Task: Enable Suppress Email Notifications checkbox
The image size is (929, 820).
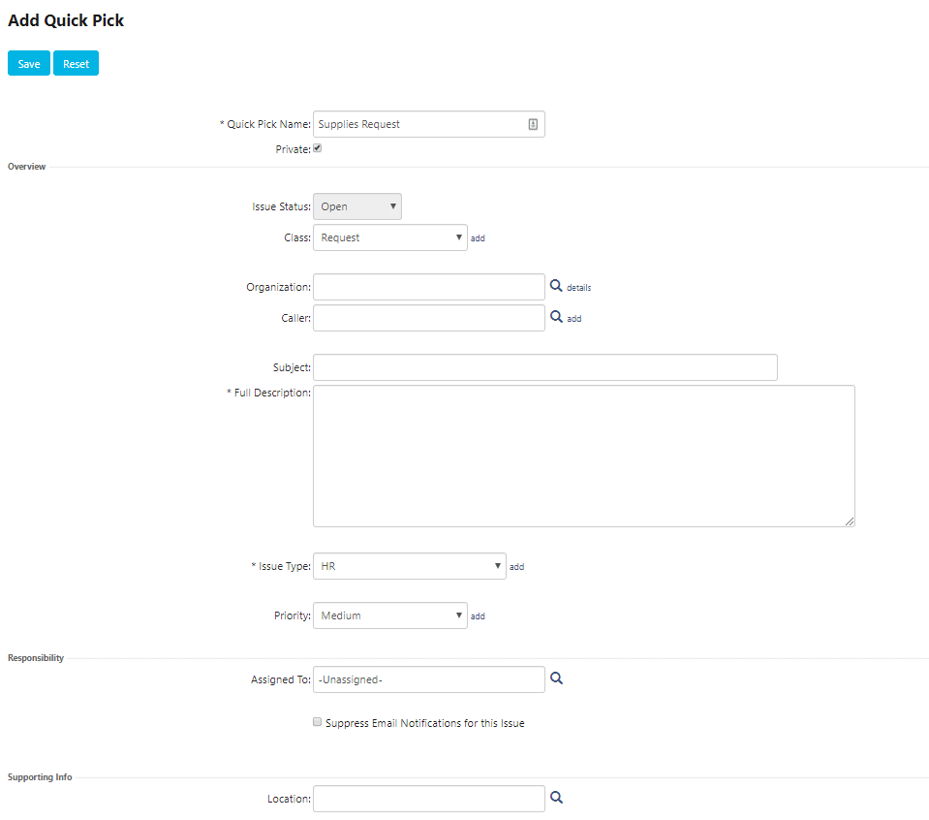Action: 318,721
